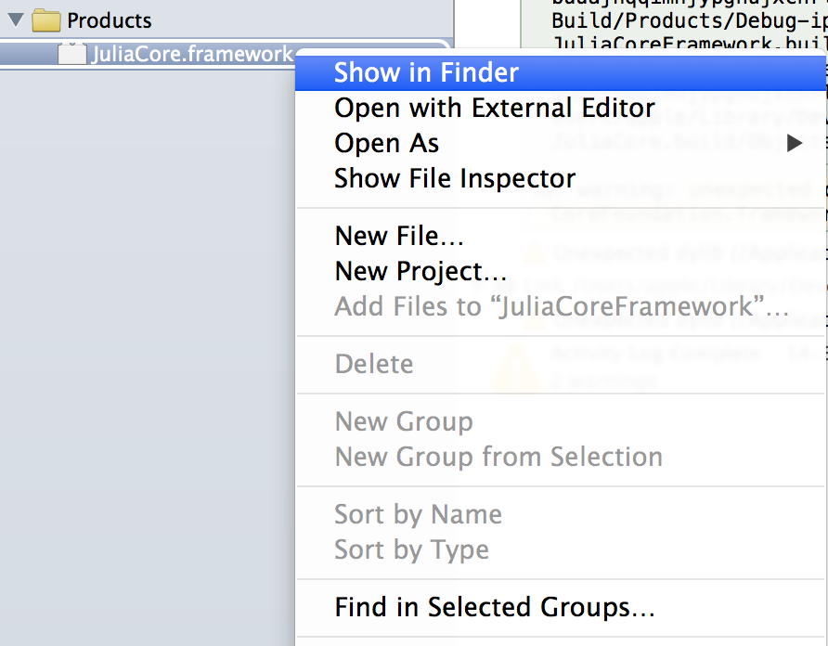Open the Open As submenu arrow
Viewport: 828px width, 646px height.
[795, 143]
